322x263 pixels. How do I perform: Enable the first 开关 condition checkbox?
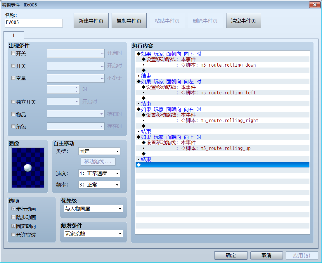click(x=13, y=53)
